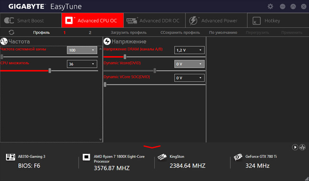Click the Применить button
The image size is (309, 181).
point(292,33)
